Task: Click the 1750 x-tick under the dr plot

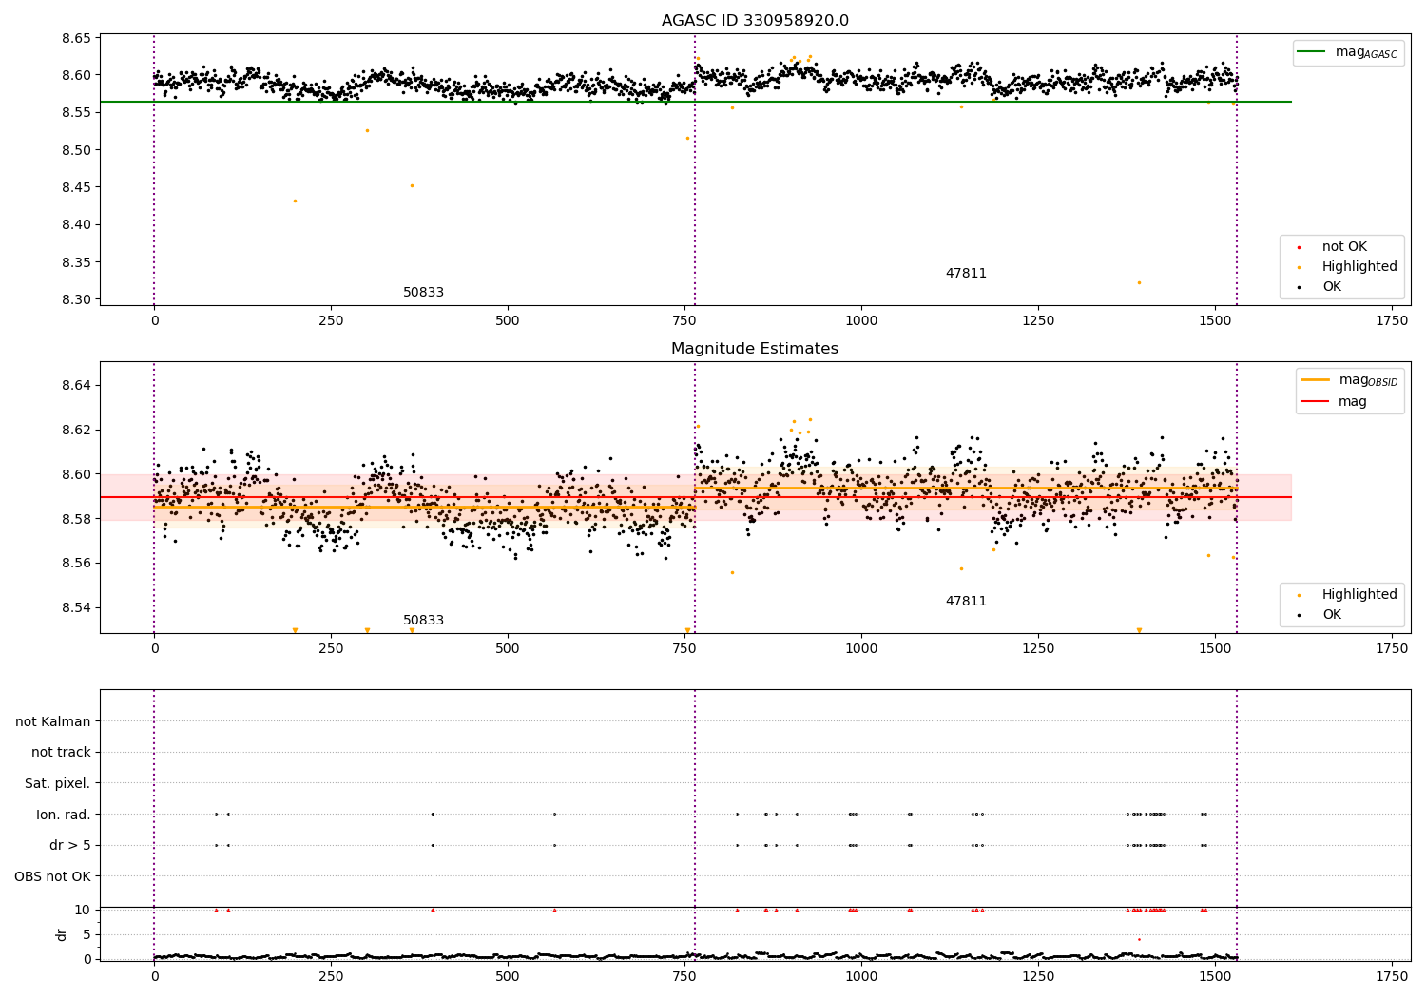Action: point(1392,977)
